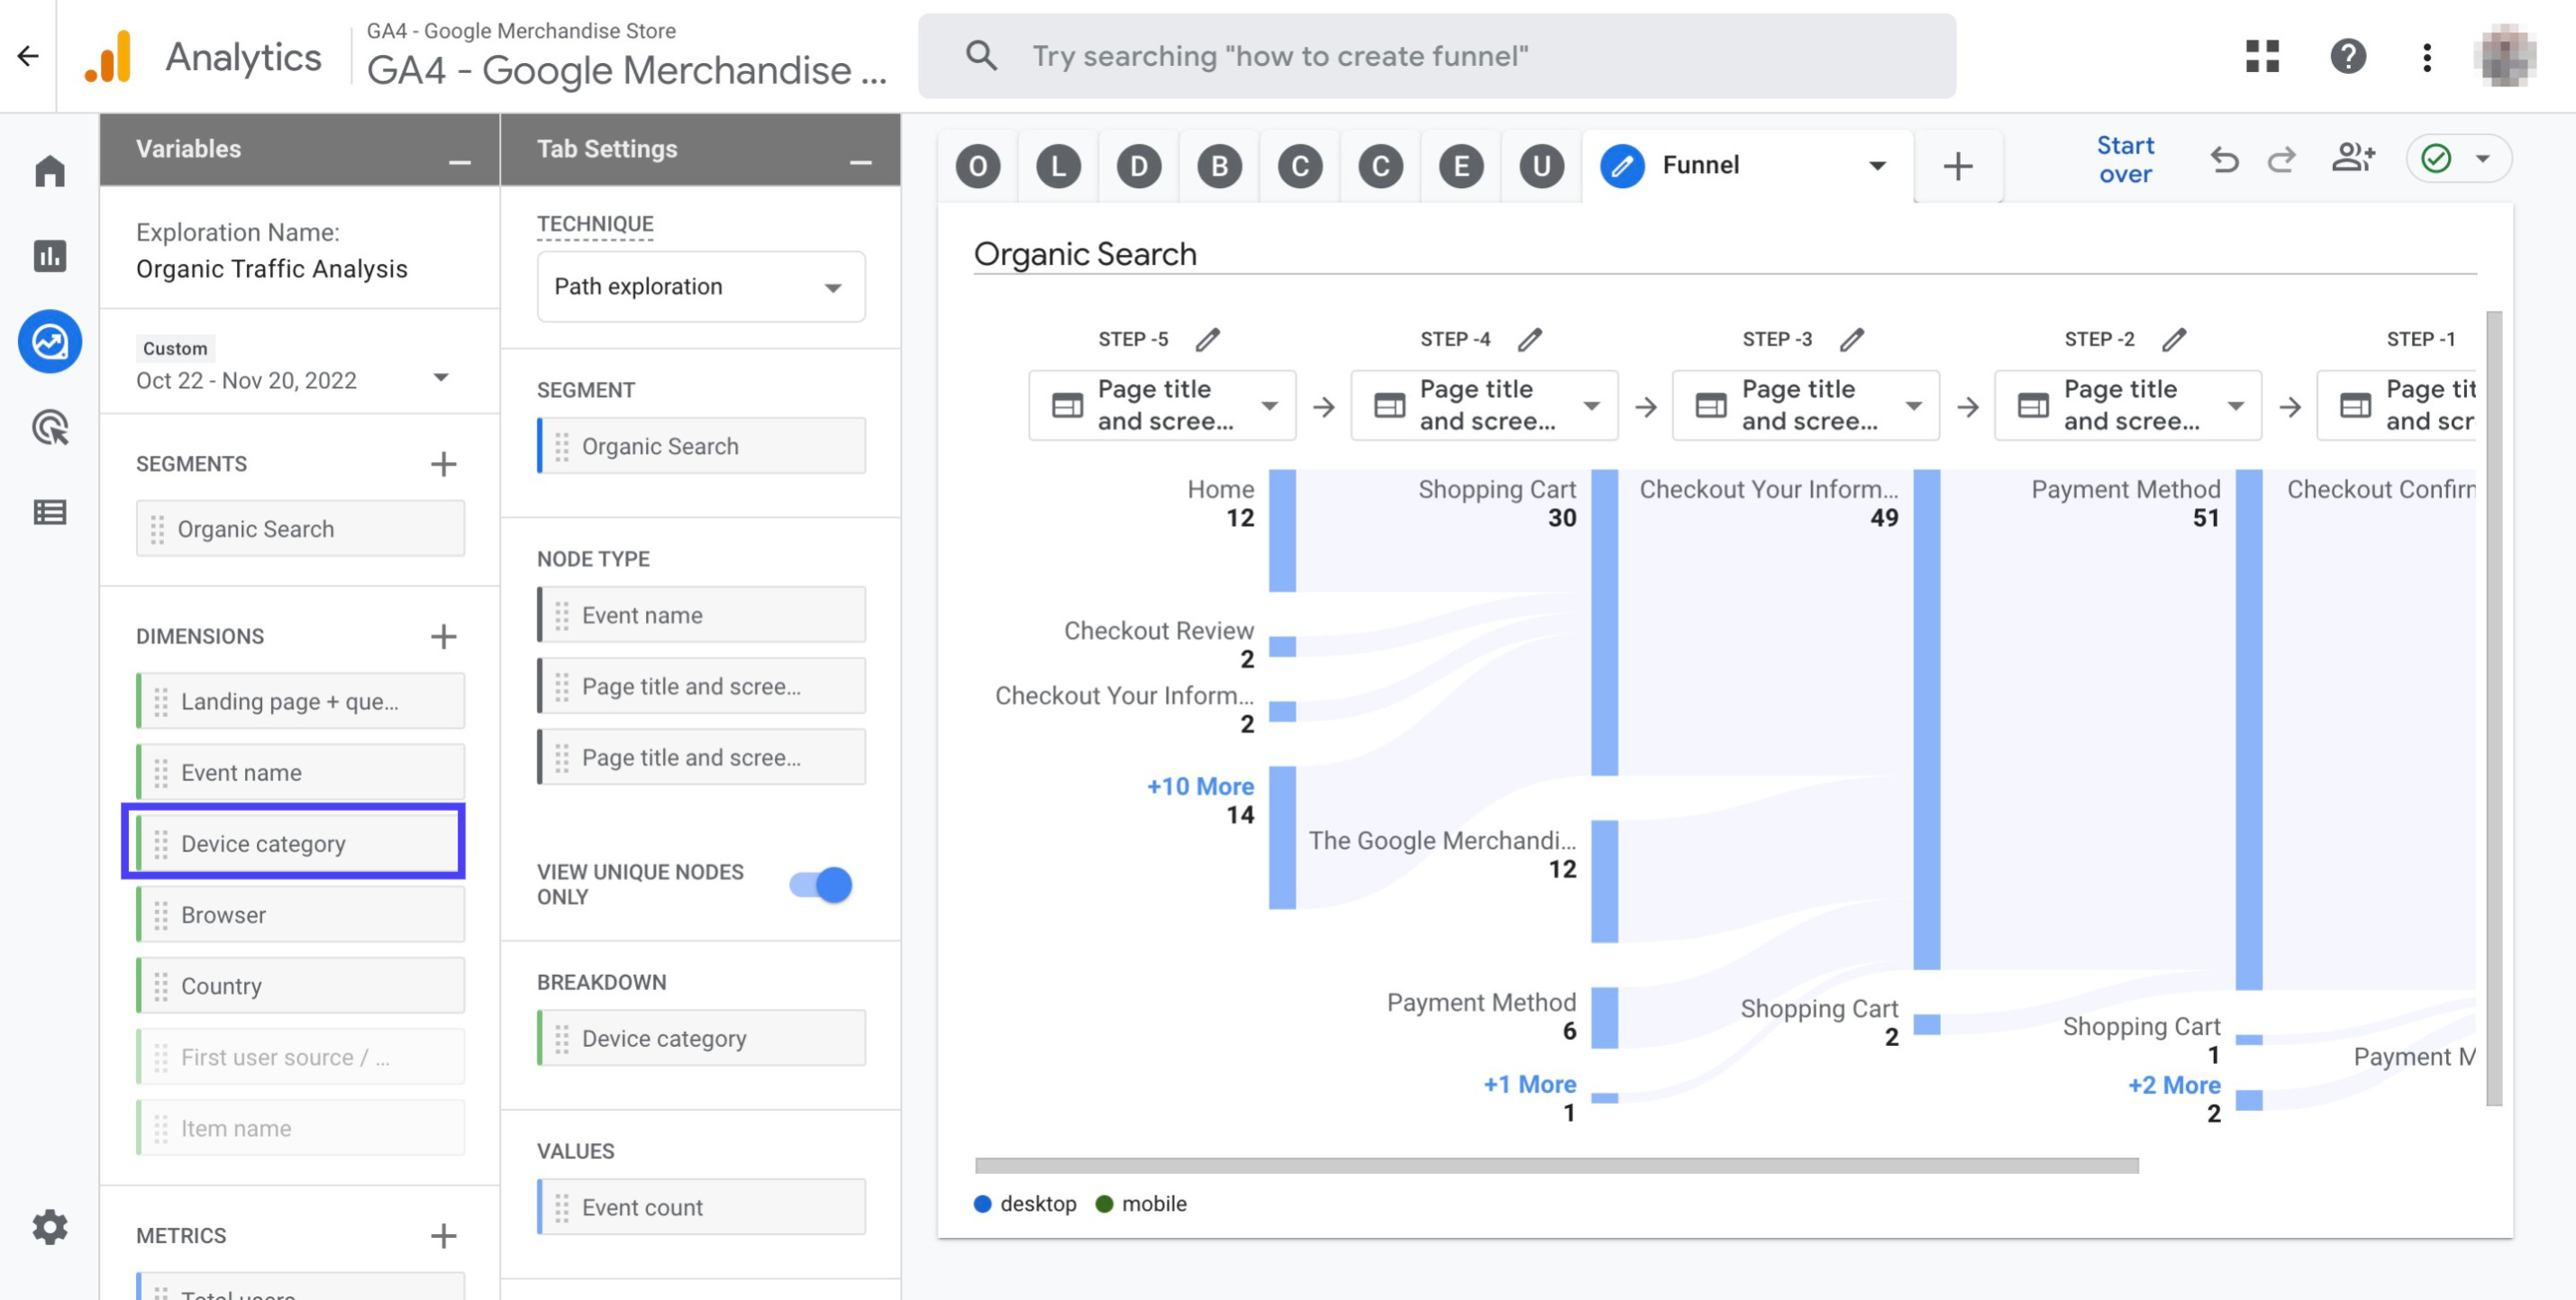Edit STEP -4 with pencil icon

pos(1530,340)
